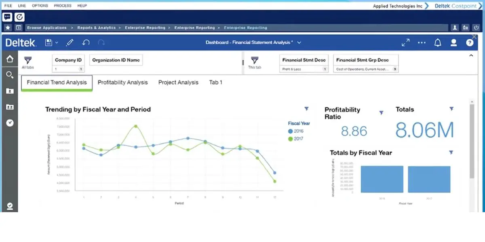Open the Organization ID Name filter
This screenshot has height=242, width=485.
(116, 60)
